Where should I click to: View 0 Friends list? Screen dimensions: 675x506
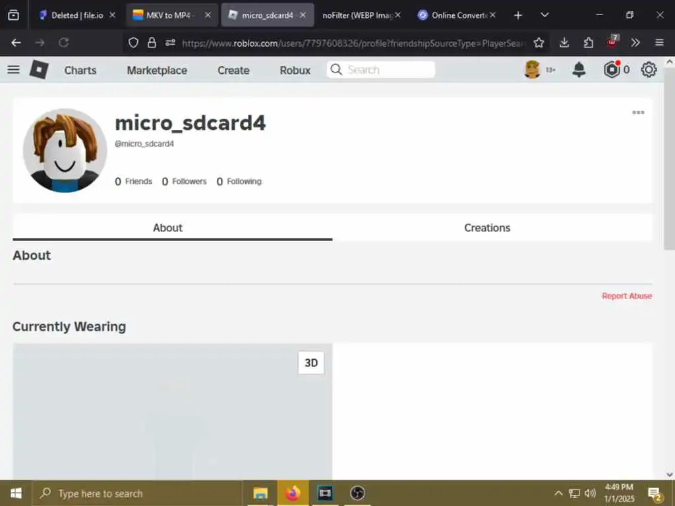[x=133, y=182]
